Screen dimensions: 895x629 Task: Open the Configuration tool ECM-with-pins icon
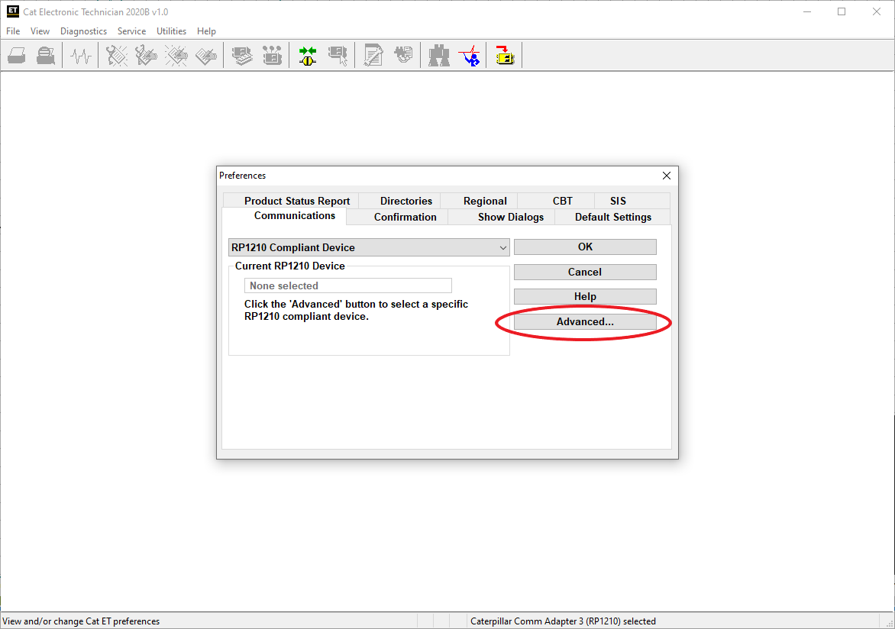click(272, 56)
